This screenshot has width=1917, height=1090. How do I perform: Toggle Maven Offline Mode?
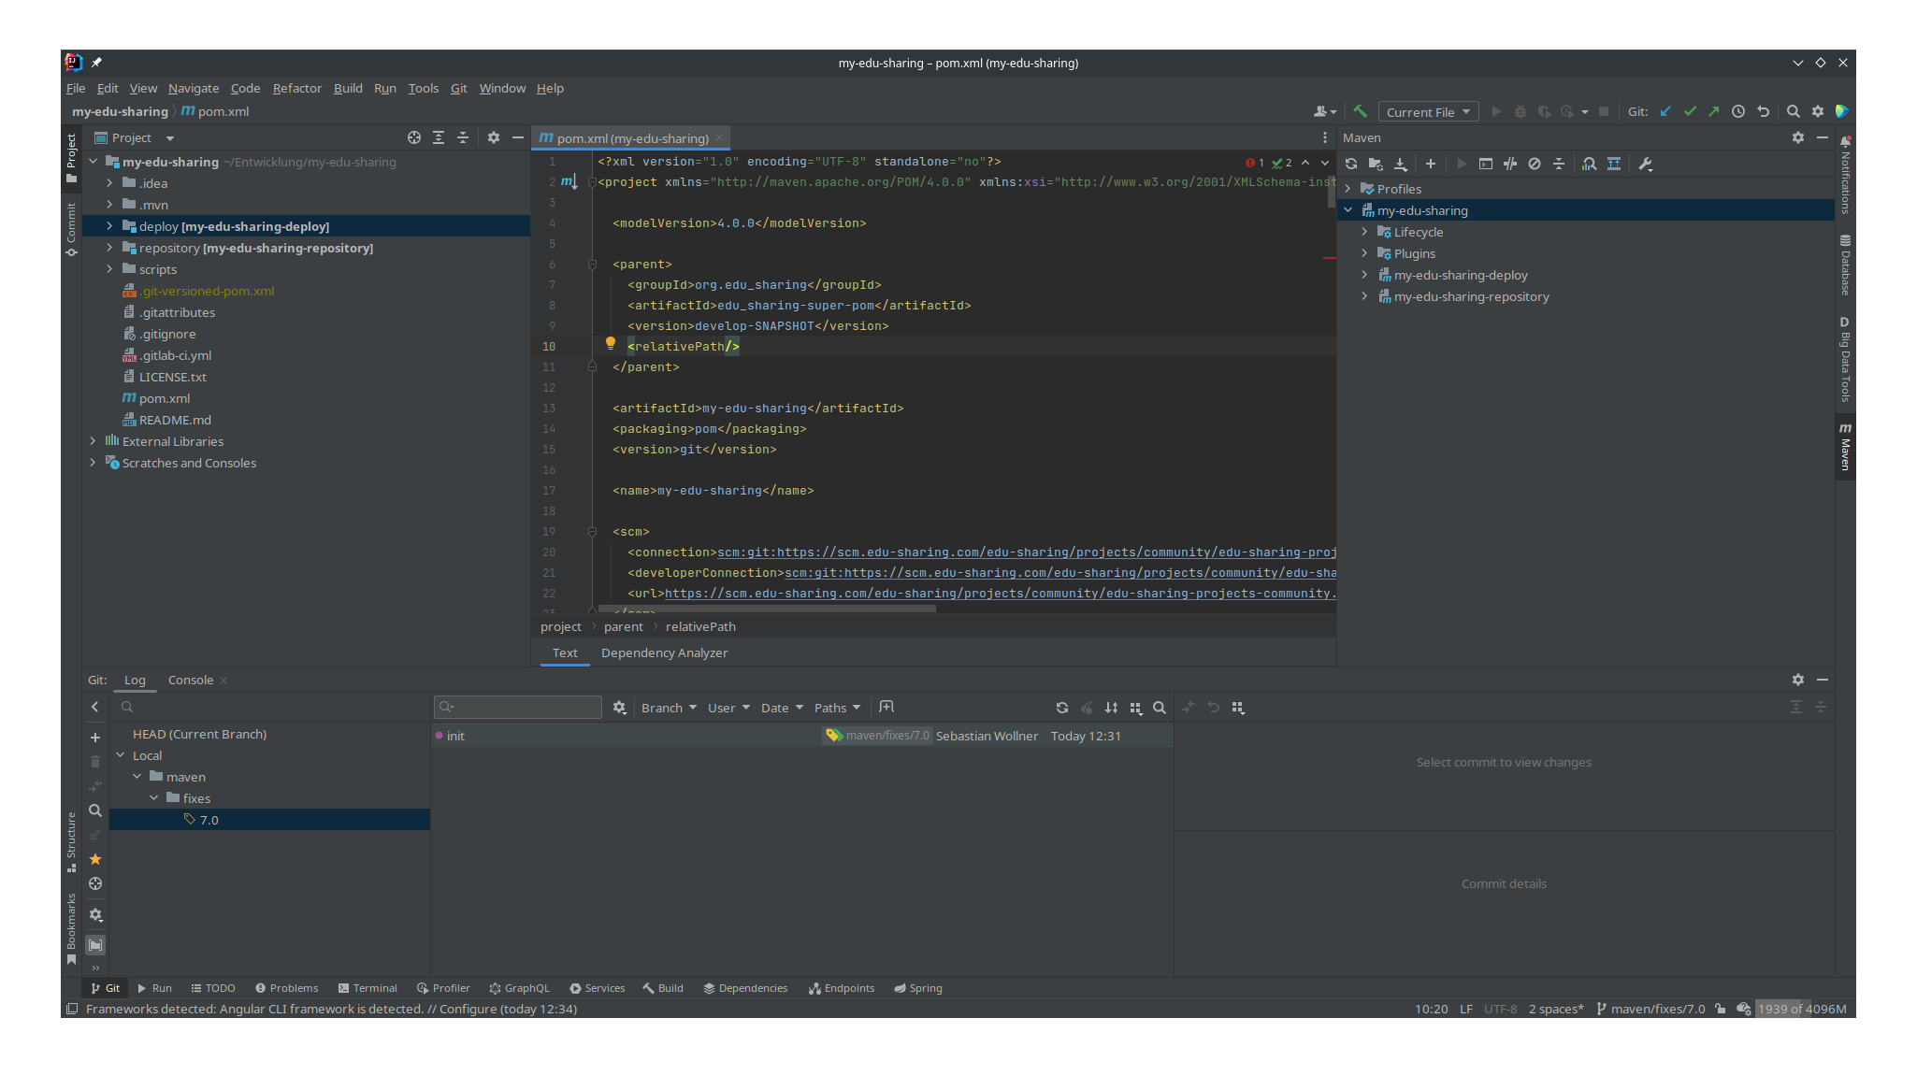coord(1509,164)
